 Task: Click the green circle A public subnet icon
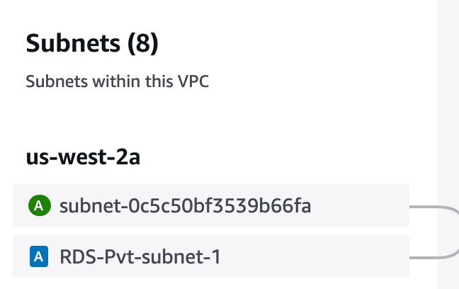pos(40,205)
